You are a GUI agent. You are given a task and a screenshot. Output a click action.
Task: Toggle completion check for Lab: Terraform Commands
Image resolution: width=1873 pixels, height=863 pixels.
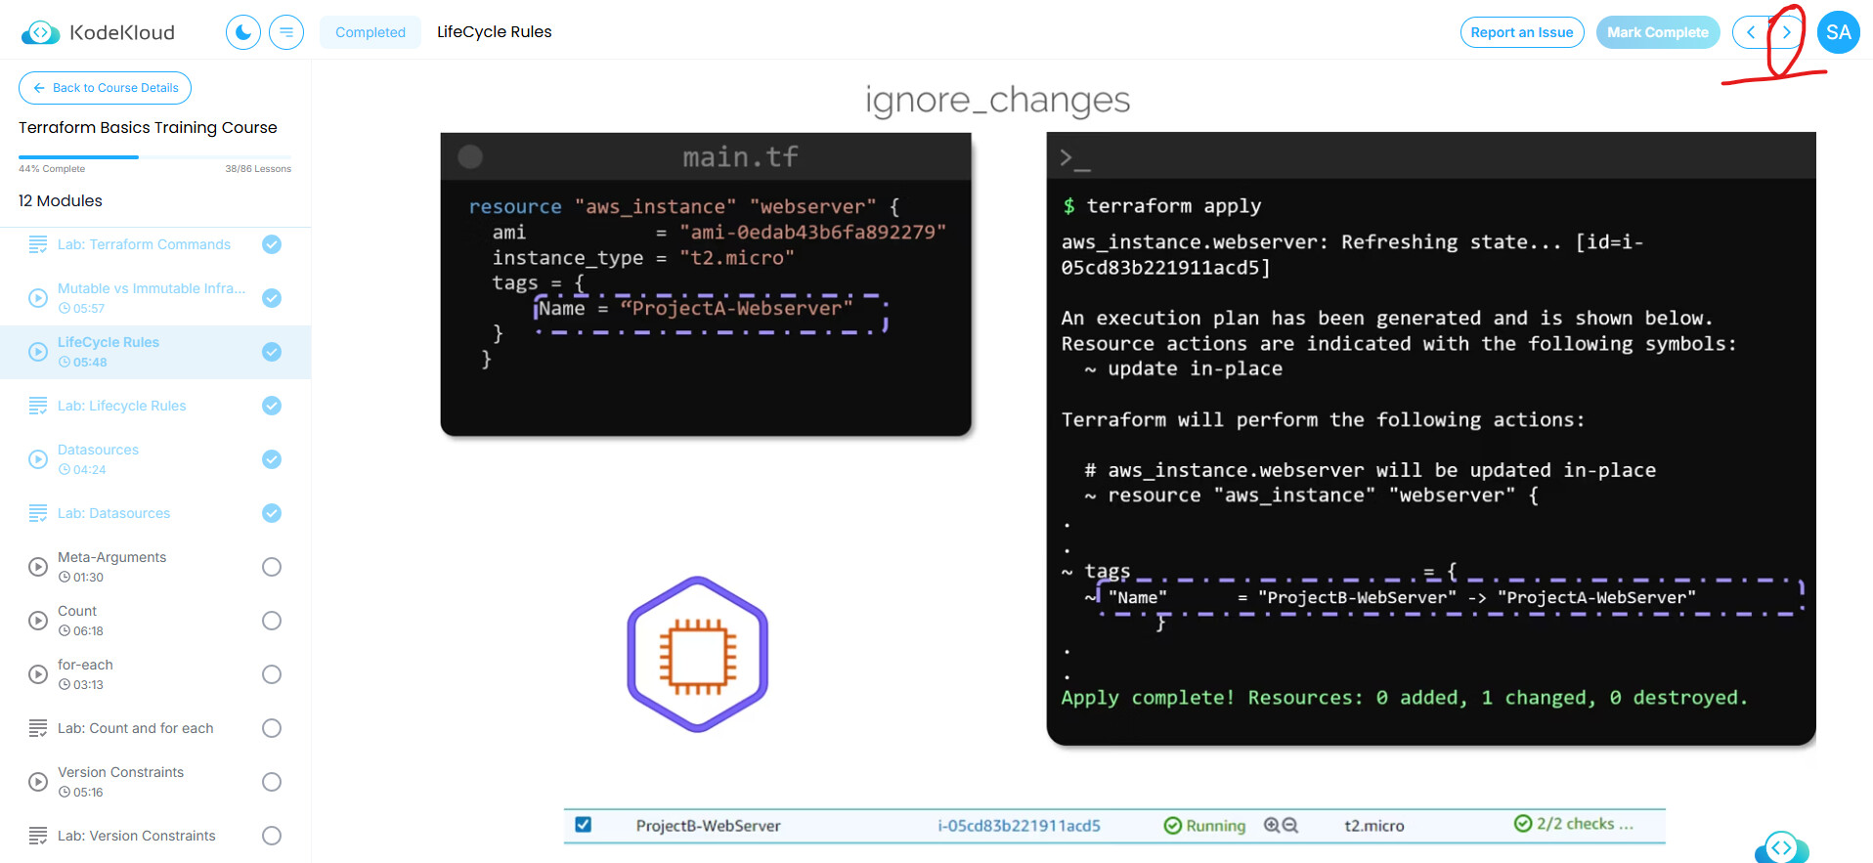click(x=272, y=244)
